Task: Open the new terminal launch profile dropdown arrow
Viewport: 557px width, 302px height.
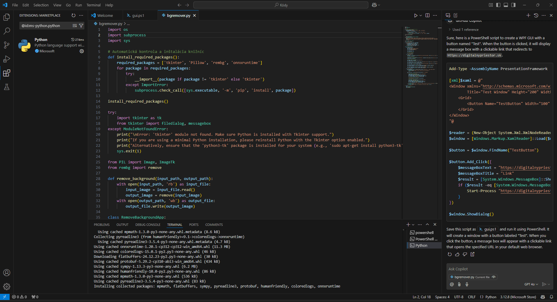Action: pos(413,225)
